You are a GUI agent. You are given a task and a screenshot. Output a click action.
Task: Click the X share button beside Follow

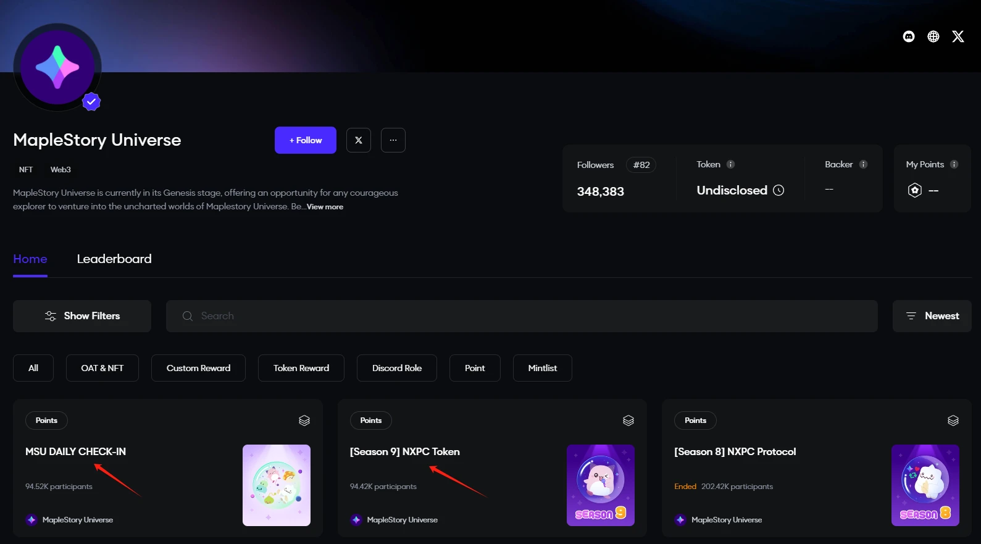[359, 140]
